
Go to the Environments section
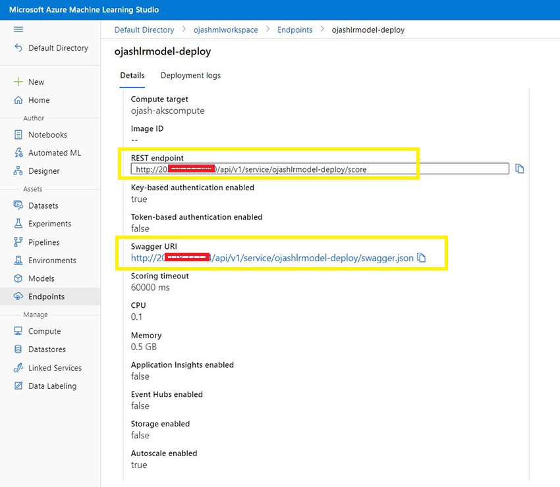click(x=52, y=261)
